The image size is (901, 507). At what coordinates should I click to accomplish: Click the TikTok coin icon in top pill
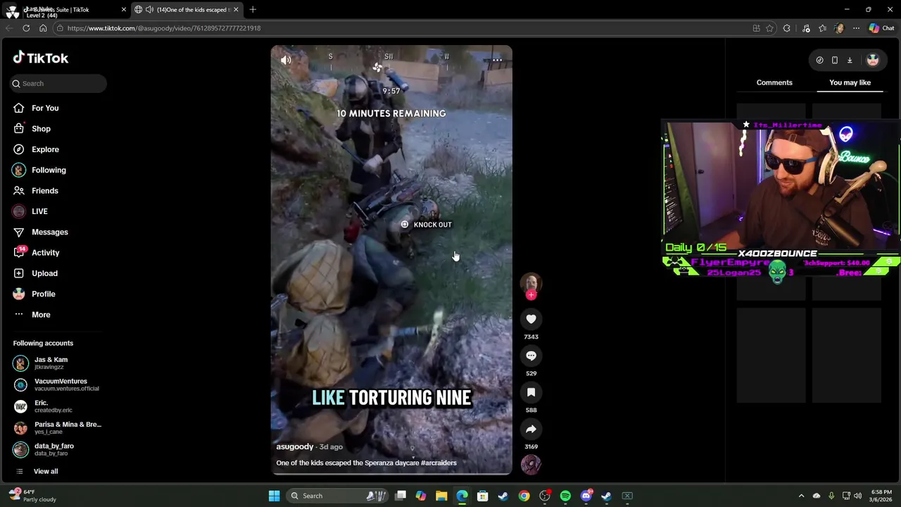[819, 60]
